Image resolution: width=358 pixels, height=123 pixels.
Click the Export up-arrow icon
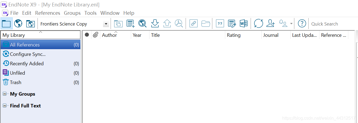coord(167,24)
